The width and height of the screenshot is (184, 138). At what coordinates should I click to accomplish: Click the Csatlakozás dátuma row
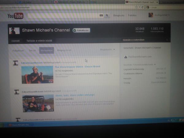click(145, 74)
